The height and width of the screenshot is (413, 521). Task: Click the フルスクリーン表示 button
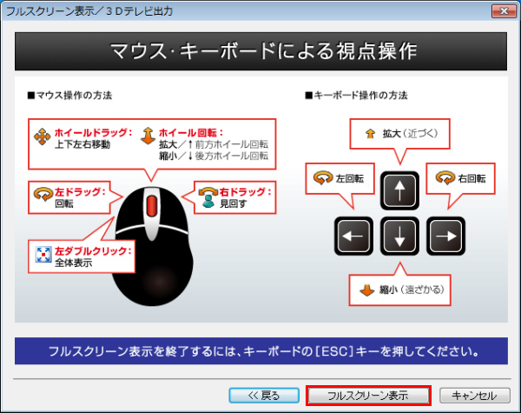[369, 395]
